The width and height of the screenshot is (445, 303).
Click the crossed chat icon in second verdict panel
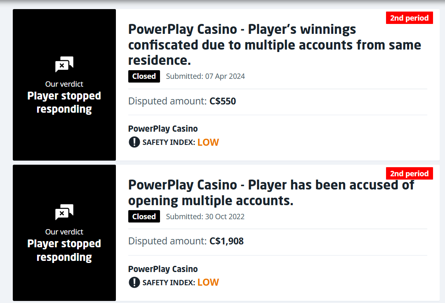pyautogui.click(x=64, y=212)
